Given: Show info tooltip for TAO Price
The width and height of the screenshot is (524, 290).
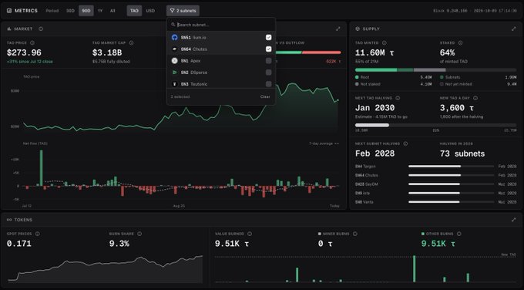Looking at the screenshot, I should coord(32,43).
